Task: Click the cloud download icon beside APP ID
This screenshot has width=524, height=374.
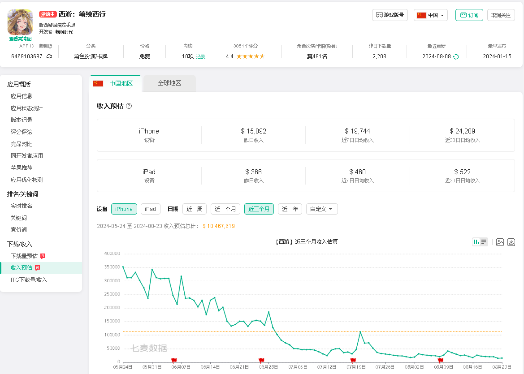Action: tap(49, 56)
